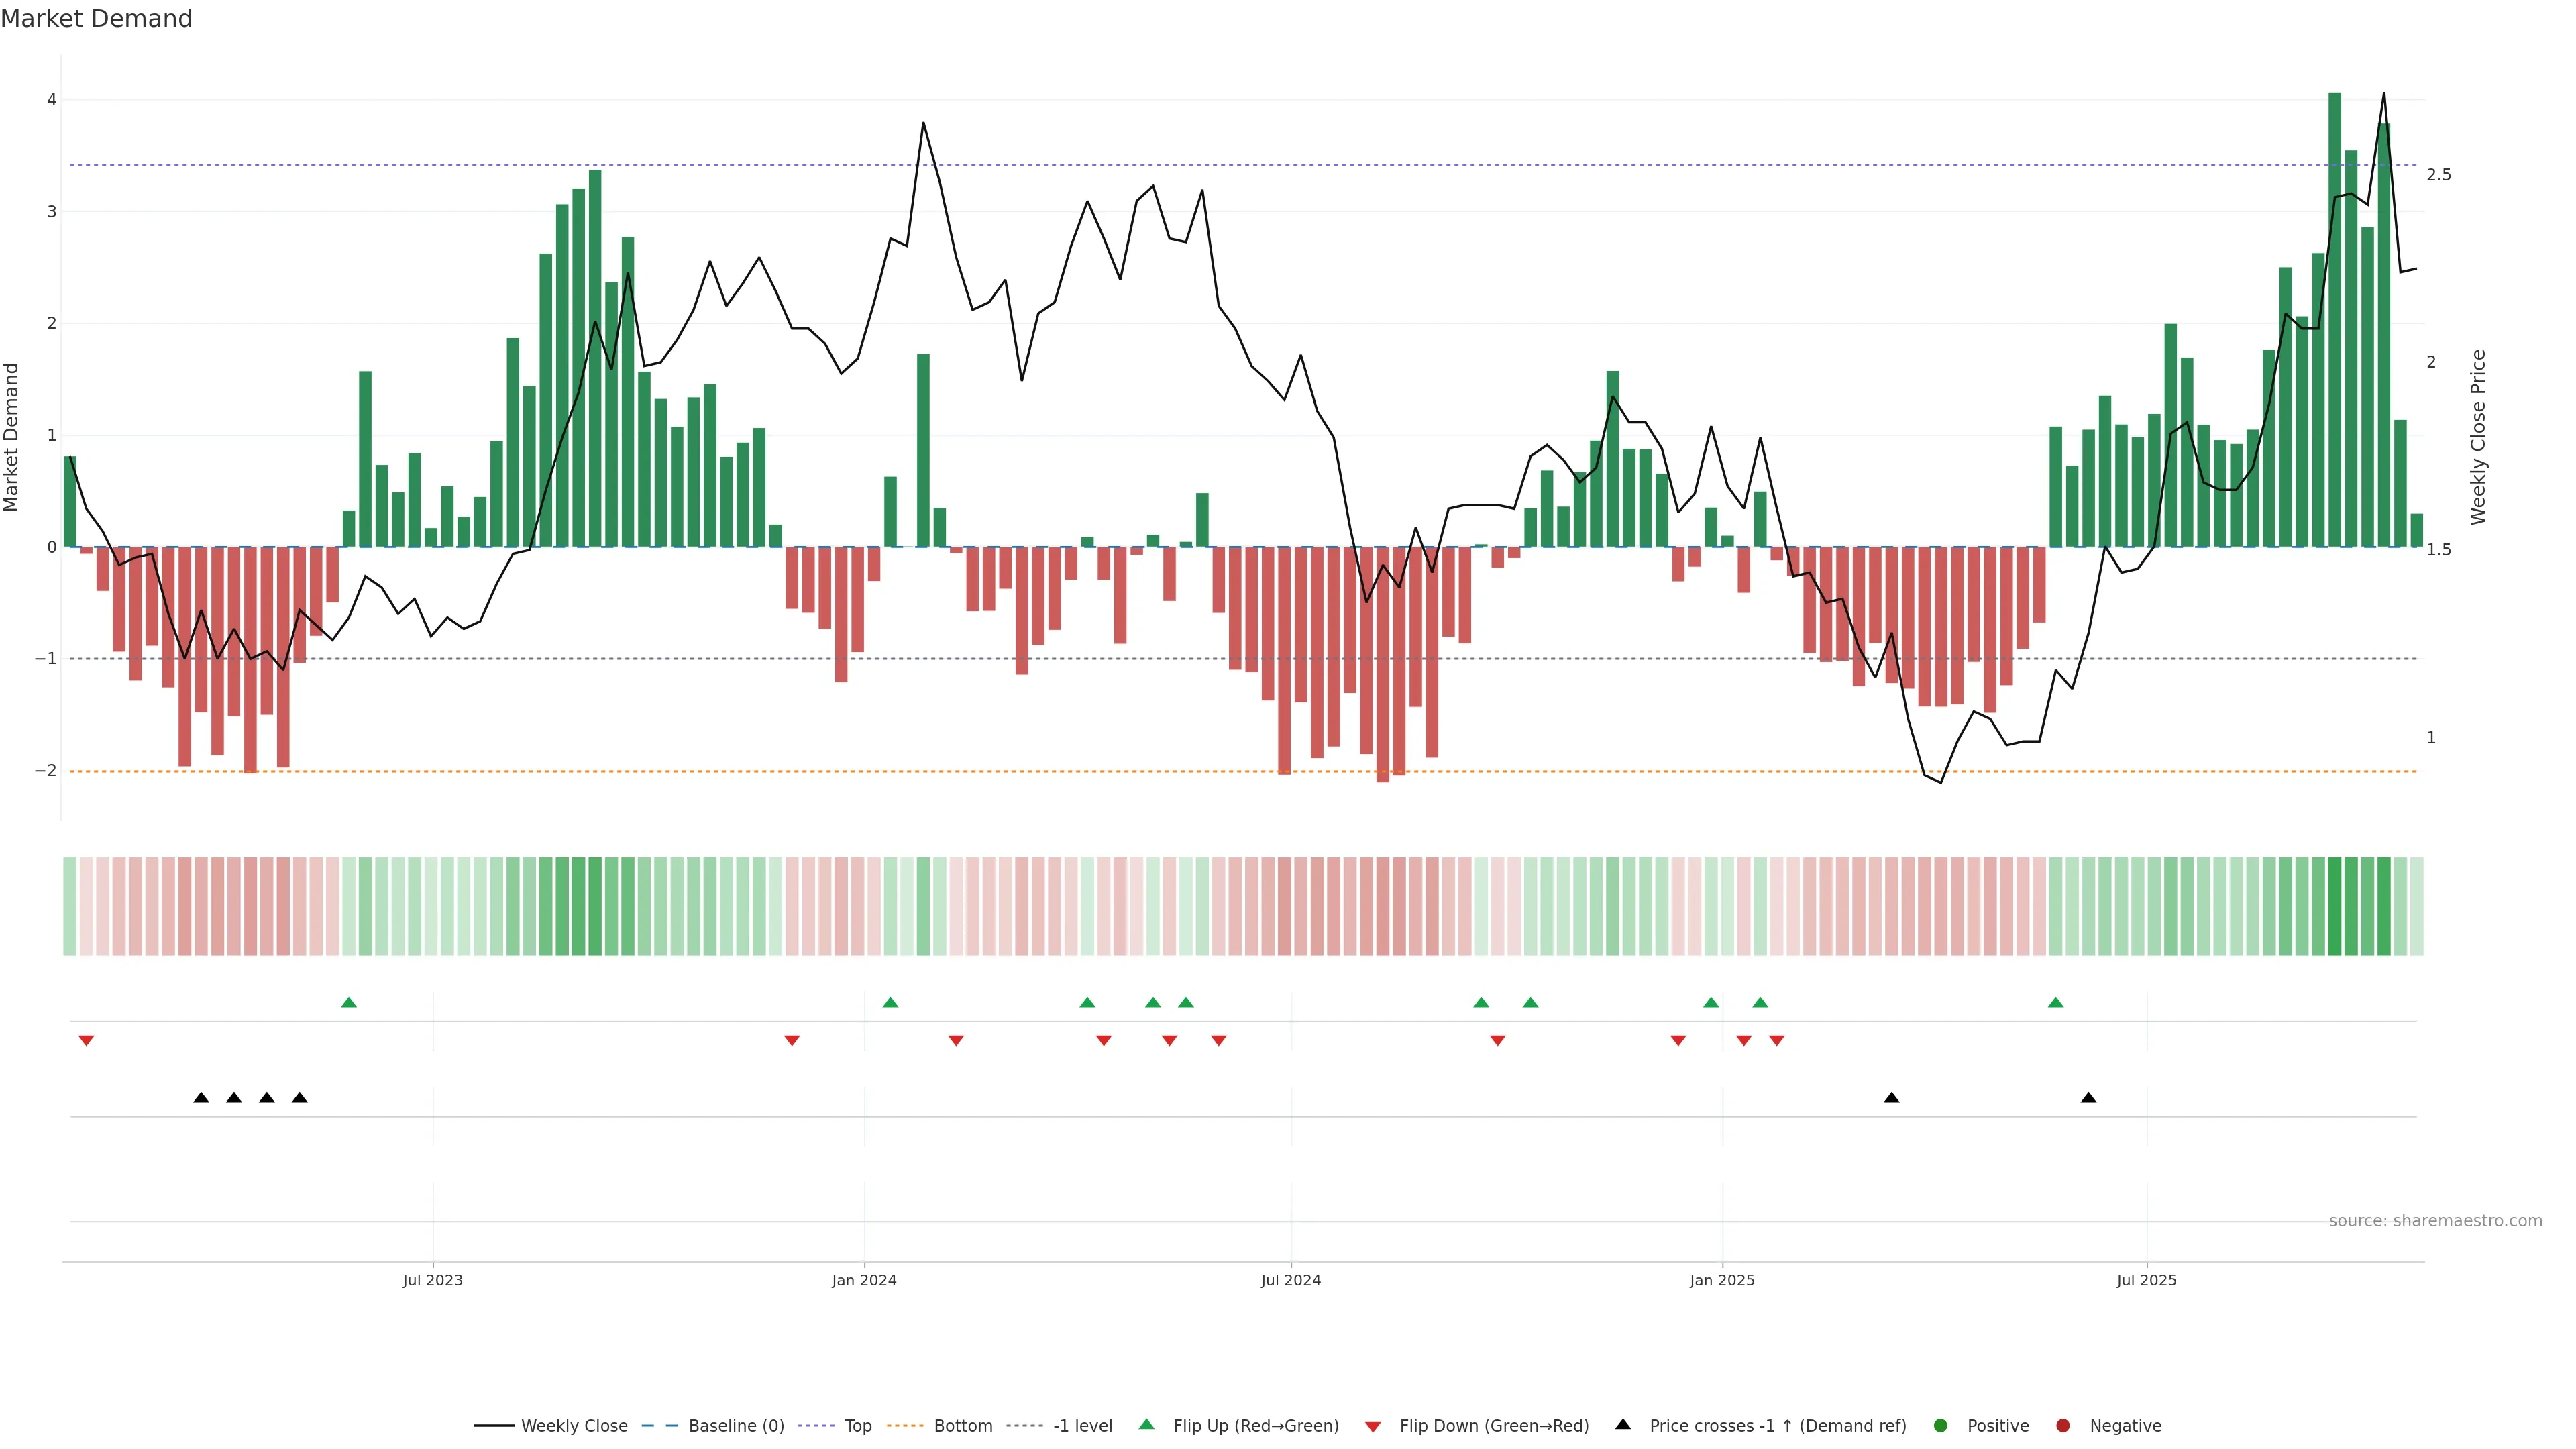Viewport: 2576px width, 1449px height.
Task: Click the Jul 2024 axis label
Action: pyautogui.click(x=1290, y=1280)
